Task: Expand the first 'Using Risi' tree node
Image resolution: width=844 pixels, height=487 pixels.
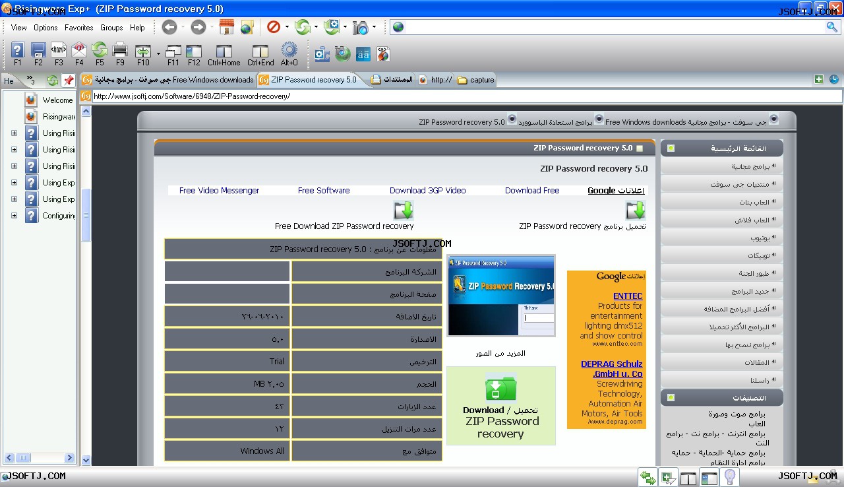Action: coord(15,133)
